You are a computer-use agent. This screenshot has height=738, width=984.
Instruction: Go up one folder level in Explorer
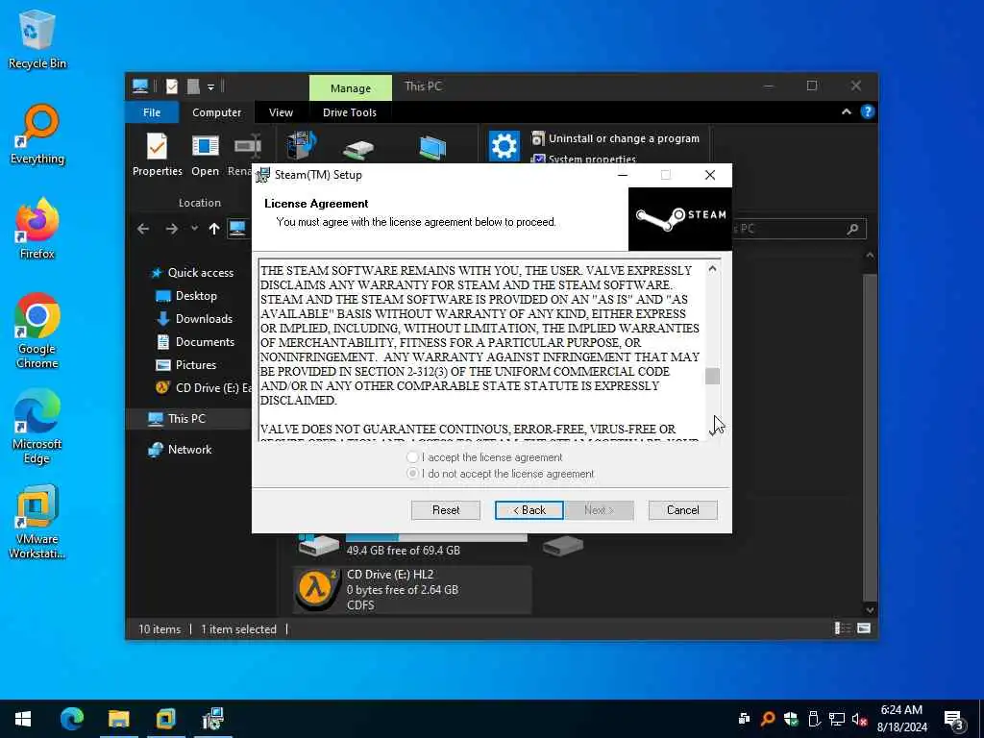(x=214, y=229)
